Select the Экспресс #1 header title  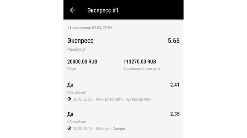[103, 10]
